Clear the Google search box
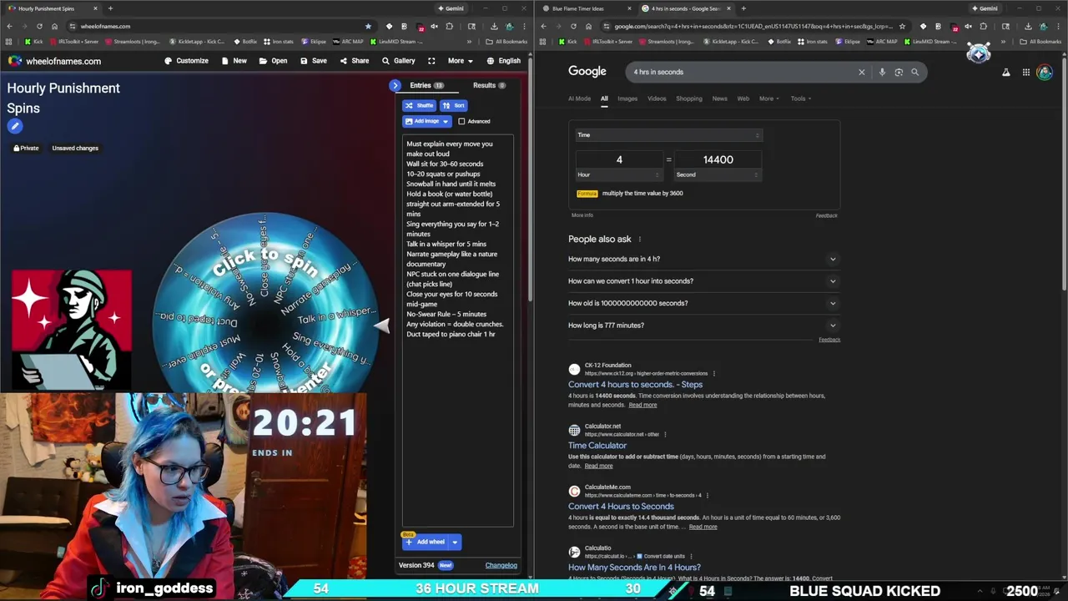This screenshot has width=1068, height=601. tap(862, 72)
